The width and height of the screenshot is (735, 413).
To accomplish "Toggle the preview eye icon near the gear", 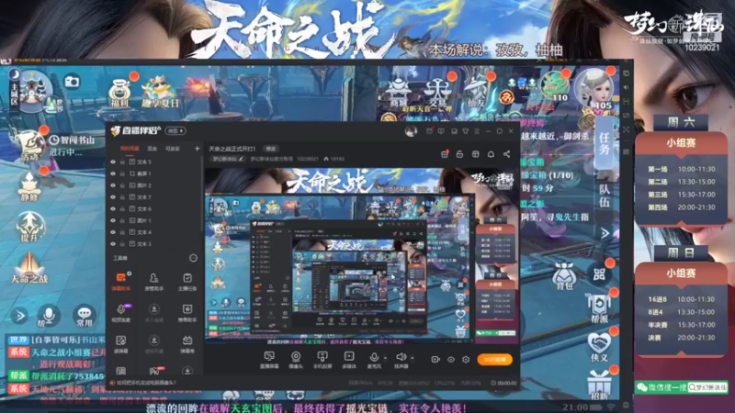I will pos(450,359).
